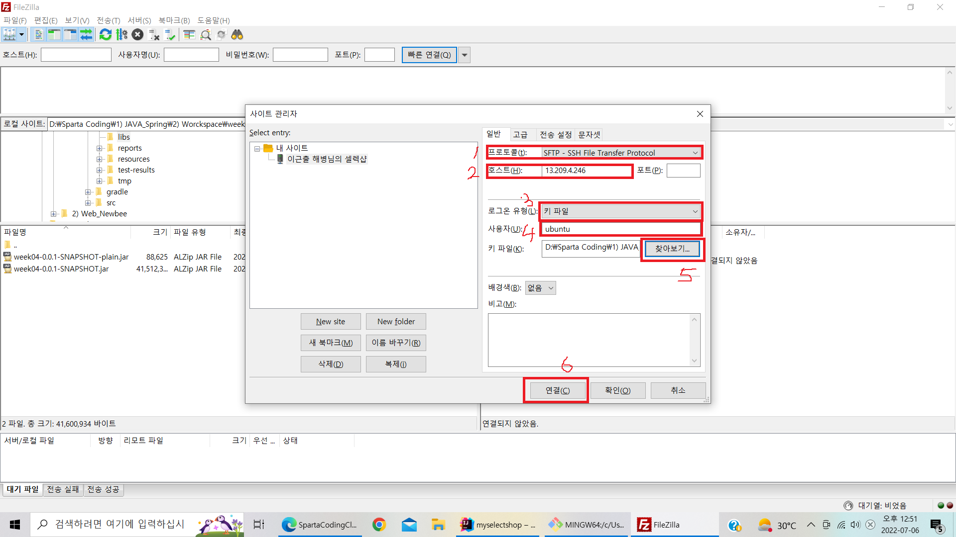Click the binoculars file search icon
Screen dimensions: 956x537
click(x=238, y=34)
